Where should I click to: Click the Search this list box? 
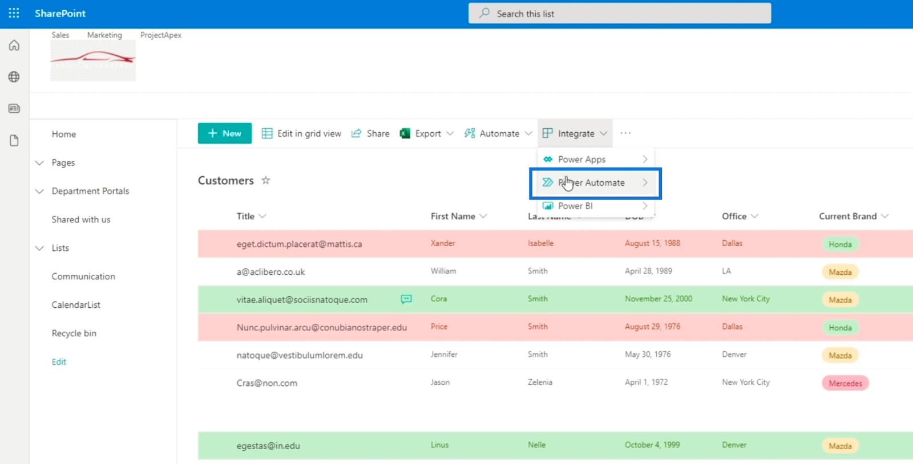pos(620,14)
